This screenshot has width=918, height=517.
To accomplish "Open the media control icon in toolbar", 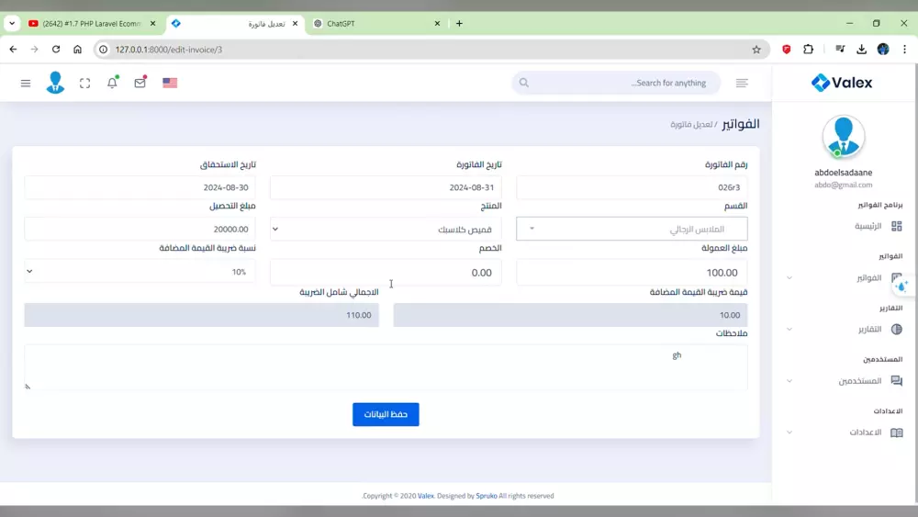I will tap(840, 50).
